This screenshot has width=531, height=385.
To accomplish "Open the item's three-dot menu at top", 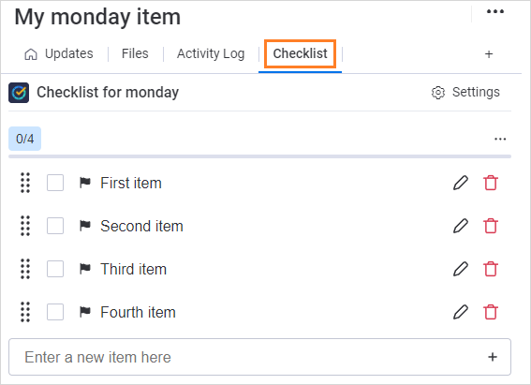I will (x=495, y=11).
